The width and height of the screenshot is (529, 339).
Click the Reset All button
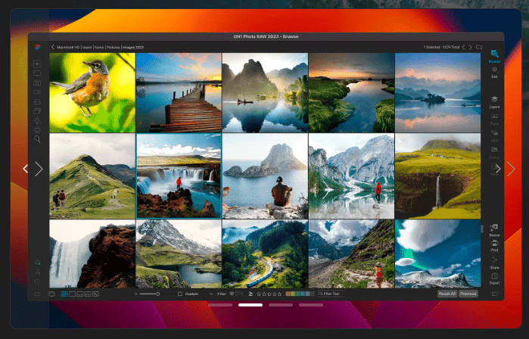447,294
